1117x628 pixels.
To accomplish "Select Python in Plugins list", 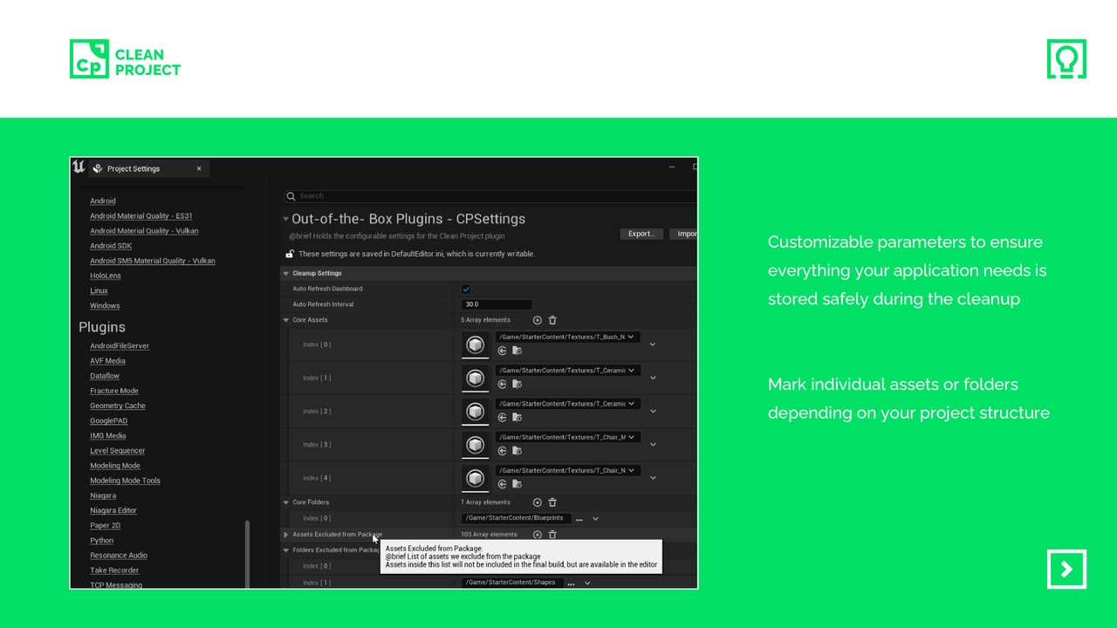I will click(x=101, y=541).
